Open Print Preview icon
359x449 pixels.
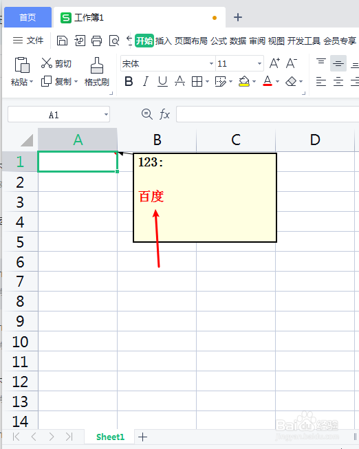(x=114, y=41)
